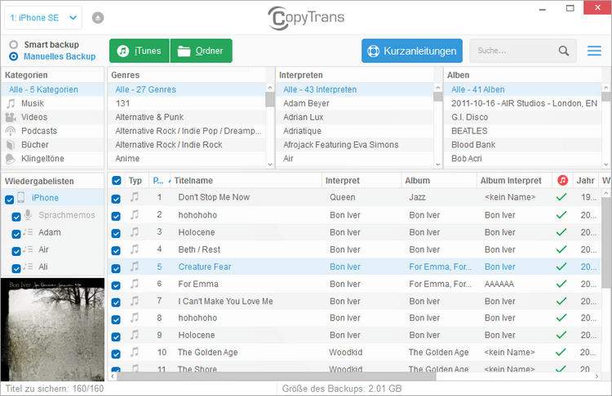Uncheck The Golden Age track checkbox
The image size is (612, 396).
click(116, 354)
